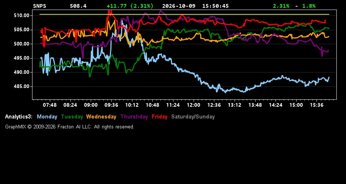Click the 15:50:45 timestamp

click(215, 6)
